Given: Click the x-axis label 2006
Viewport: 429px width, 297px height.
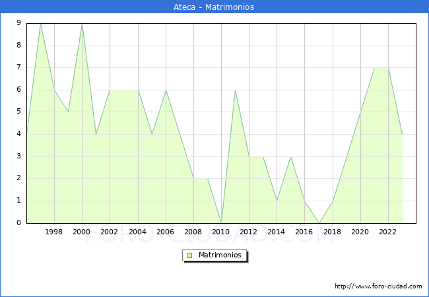Looking at the screenshot, I should click(x=165, y=232).
